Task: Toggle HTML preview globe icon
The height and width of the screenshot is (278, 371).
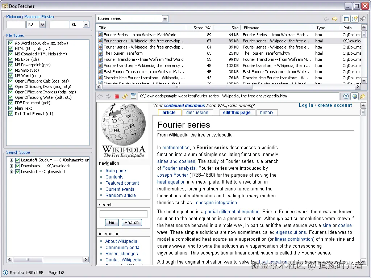Action: (x=354, y=96)
